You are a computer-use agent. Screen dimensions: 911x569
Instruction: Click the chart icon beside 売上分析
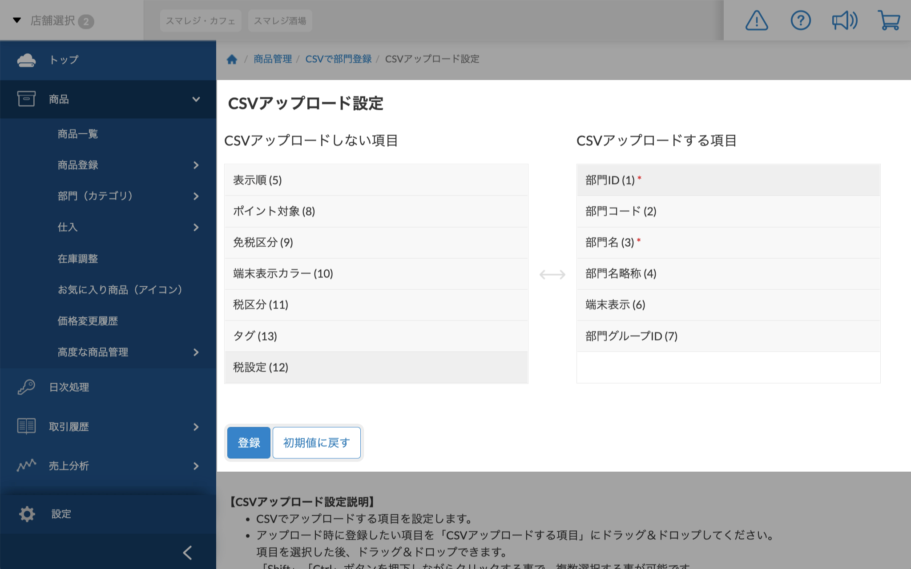(26, 465)
